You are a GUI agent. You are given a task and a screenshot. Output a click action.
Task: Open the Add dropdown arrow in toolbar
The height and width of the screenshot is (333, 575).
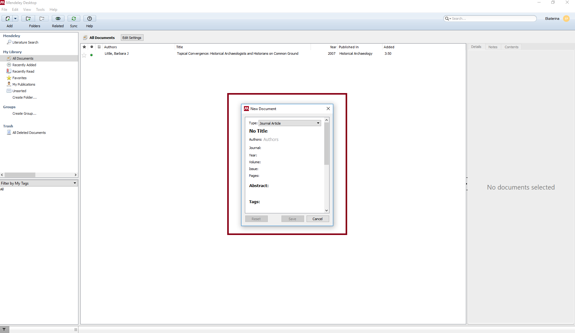15,19
